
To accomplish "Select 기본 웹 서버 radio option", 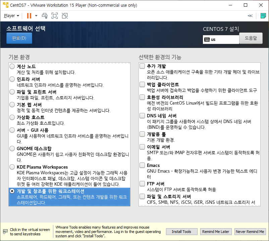I will [12, 105].
